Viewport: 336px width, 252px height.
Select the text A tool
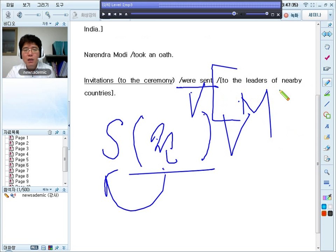point(327,126)
